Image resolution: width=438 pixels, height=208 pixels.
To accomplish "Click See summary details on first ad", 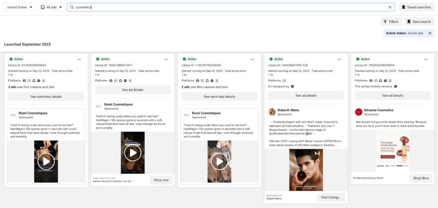I will [x=46, y=97].
